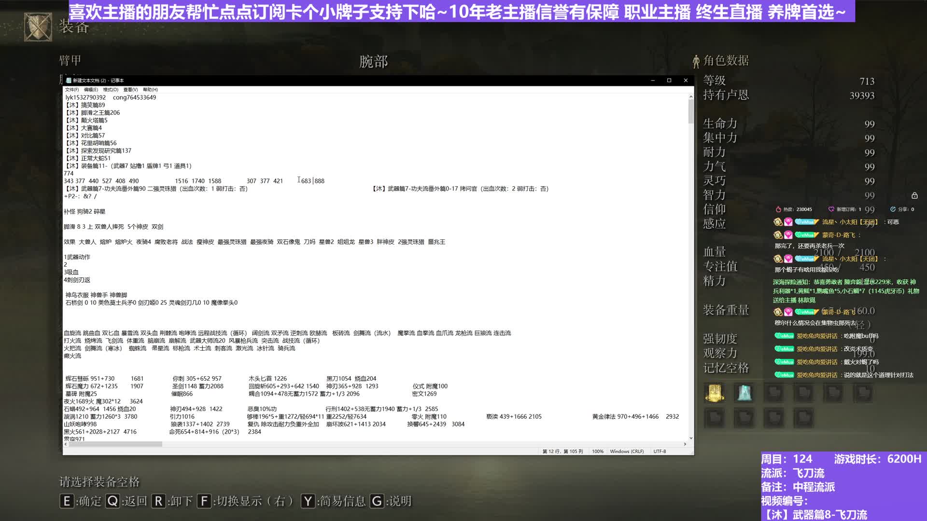Click the lock icon near the stats panel
This screenshot has width=927, height=521.
click(915, 196)
